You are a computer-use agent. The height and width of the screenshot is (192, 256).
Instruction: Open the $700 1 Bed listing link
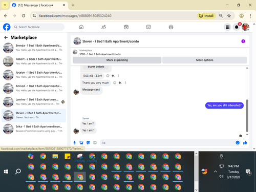click(x=100, y=54)
